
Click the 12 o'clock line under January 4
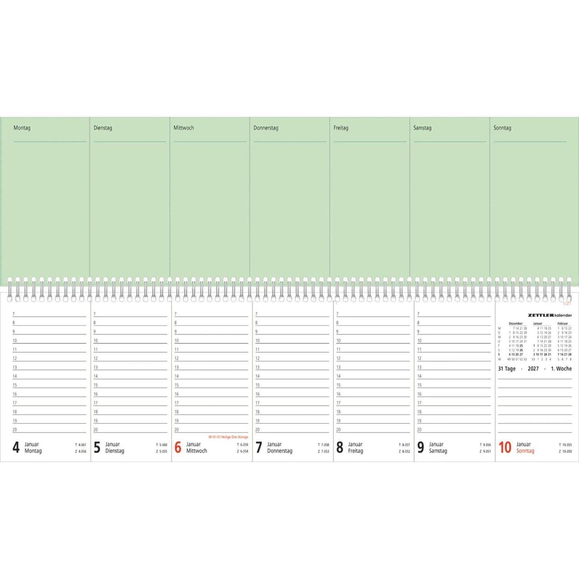pyautogui.click(x=49, y=359)
